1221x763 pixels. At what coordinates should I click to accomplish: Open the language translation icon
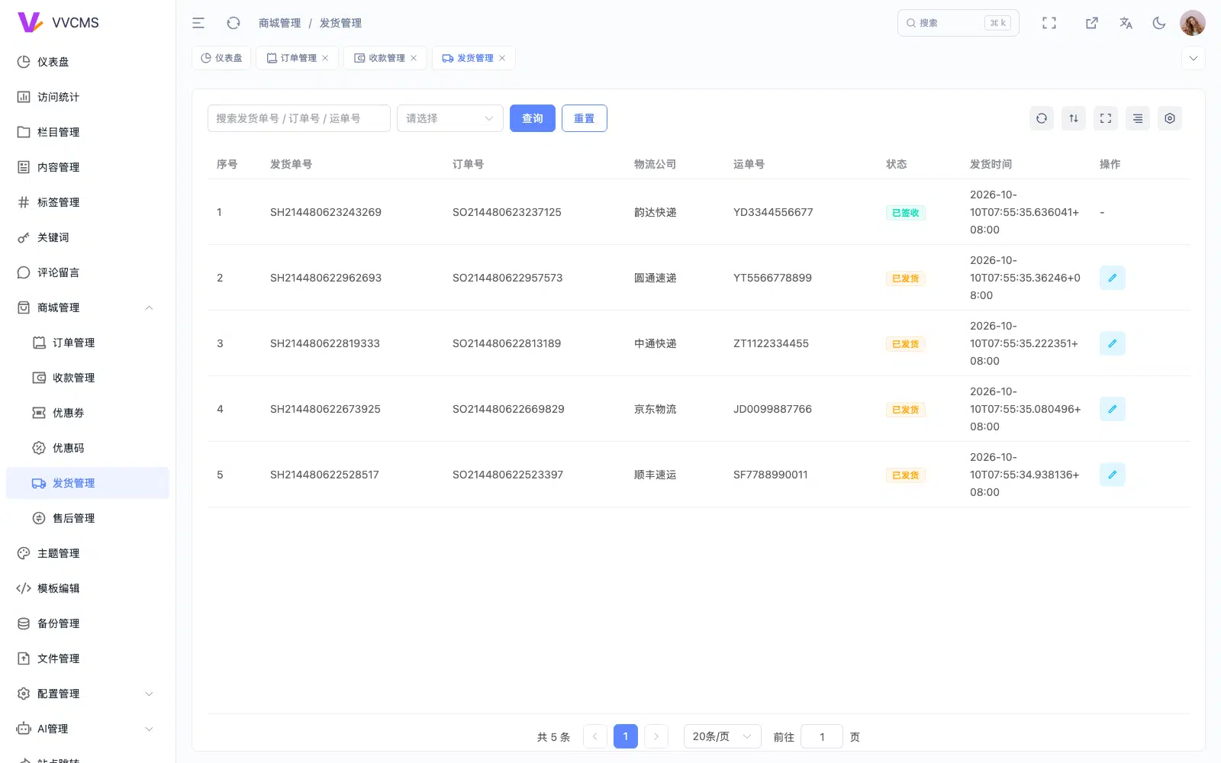click(1126, 23)
